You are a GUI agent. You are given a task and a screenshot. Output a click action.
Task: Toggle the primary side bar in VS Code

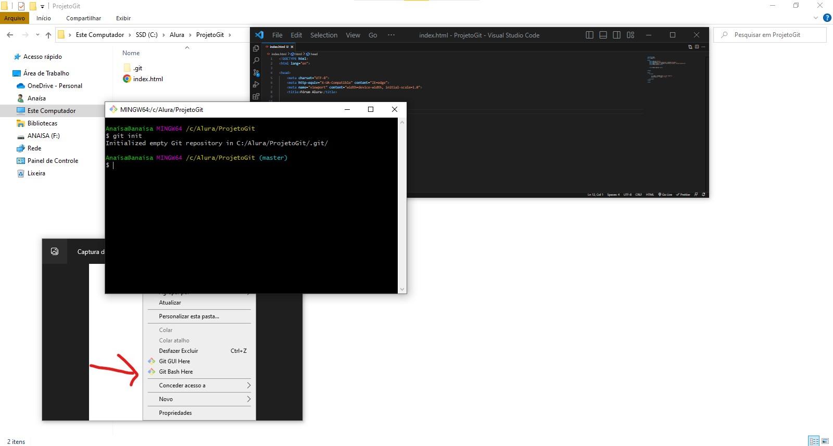click(x=589, y=35)
